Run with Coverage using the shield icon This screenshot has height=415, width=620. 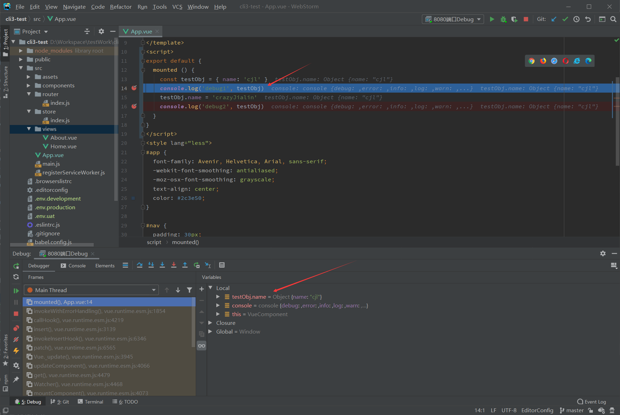pos(514,19)
